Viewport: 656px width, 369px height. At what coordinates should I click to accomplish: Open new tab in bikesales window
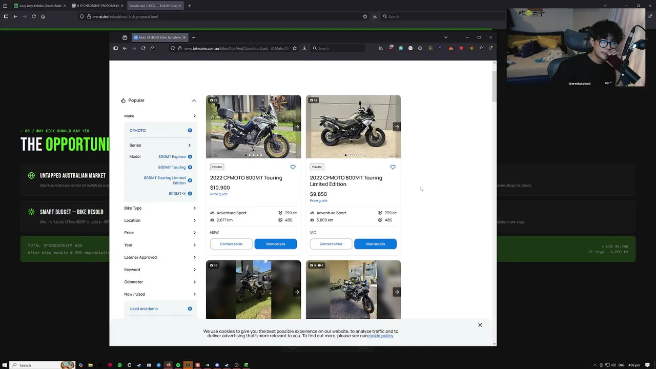(194, 37)
